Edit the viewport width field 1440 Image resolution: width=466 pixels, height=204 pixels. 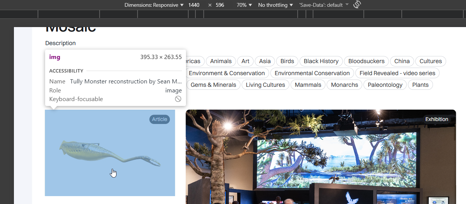(x=194, y=5)
